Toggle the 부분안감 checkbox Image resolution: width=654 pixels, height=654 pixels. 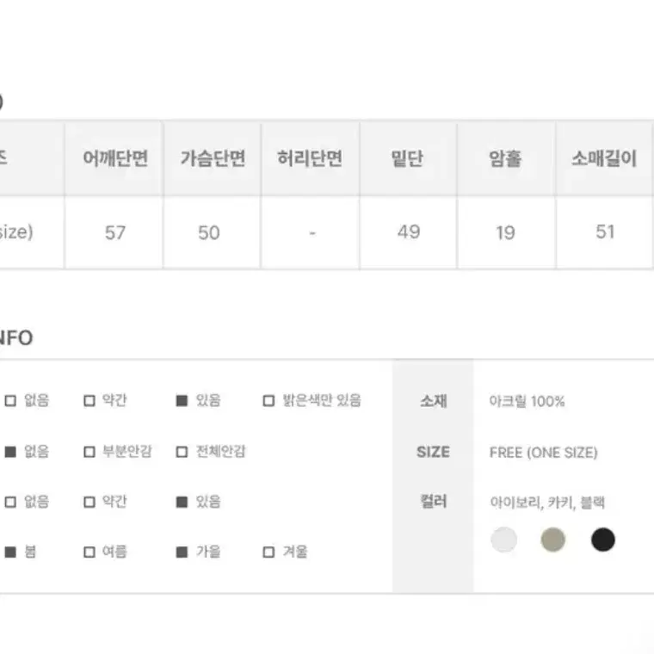point(89,452)
